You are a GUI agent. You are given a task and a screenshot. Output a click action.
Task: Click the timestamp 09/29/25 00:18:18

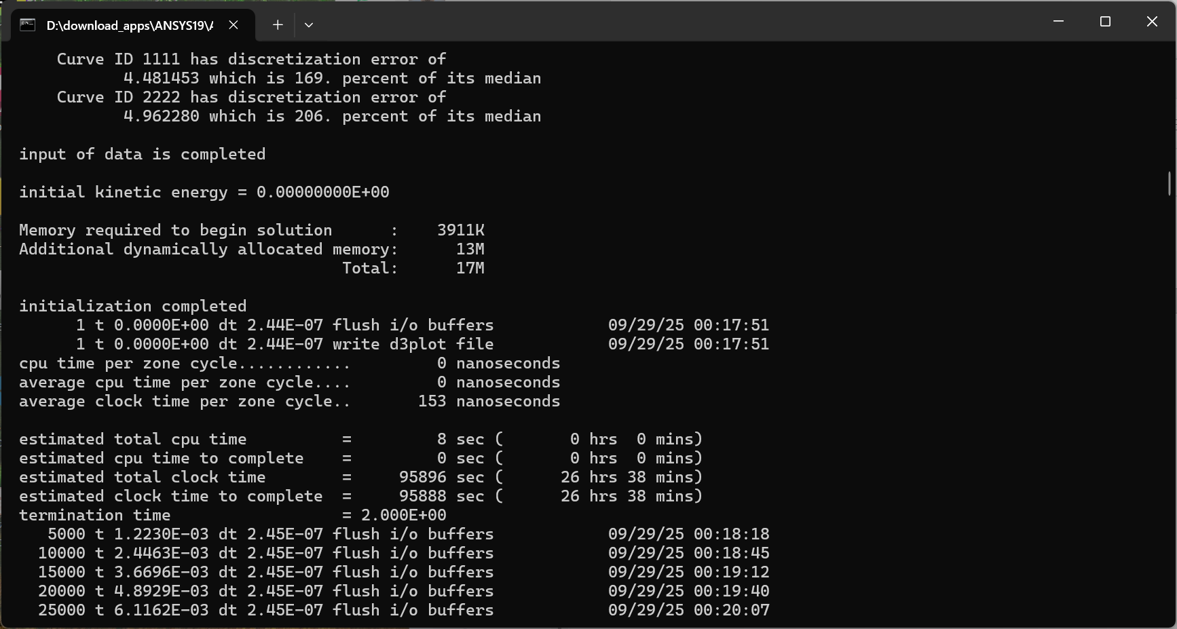point(689,534)
